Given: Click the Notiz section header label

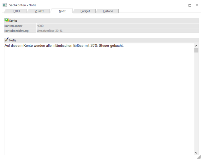Looking at the screenshot, I should pos(13,40).
